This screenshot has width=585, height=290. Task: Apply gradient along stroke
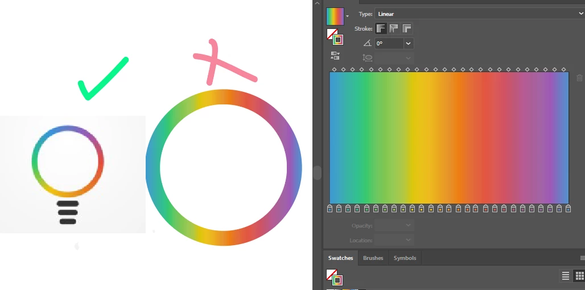[x=394, y=28]
